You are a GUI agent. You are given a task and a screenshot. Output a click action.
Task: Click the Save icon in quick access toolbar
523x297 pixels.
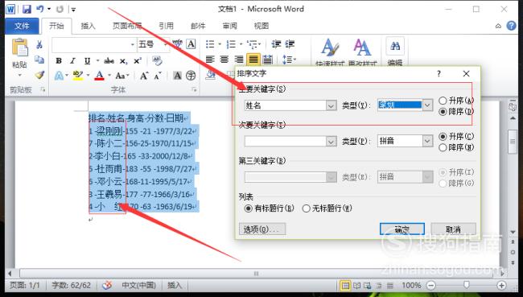coord(27,9)
